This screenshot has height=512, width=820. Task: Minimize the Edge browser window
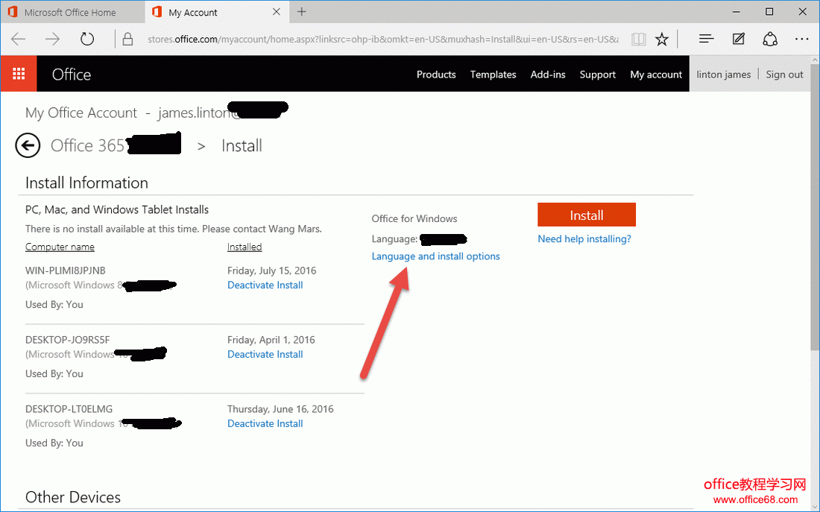[737, 11]
